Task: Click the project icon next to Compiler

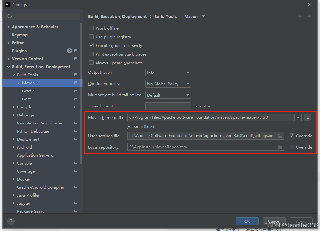Action: point(76,107)
